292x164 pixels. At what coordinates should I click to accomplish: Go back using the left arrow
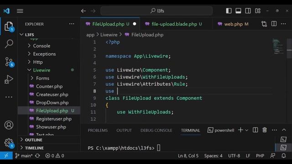pos(83,11)
